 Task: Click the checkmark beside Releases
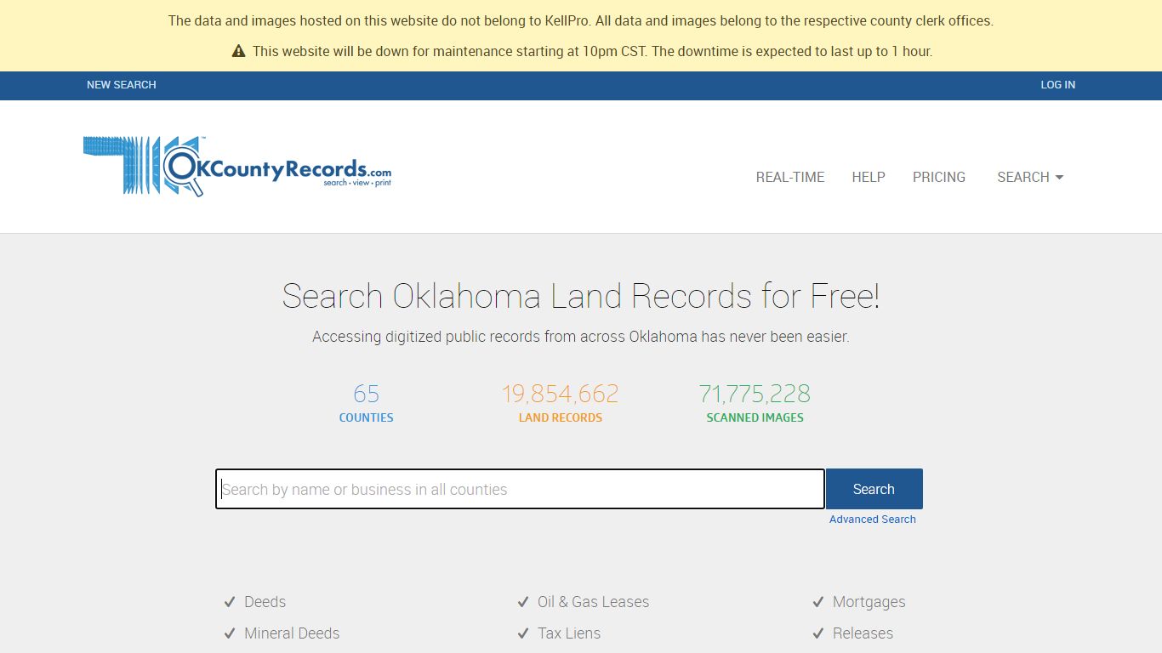tap(818, 633)
